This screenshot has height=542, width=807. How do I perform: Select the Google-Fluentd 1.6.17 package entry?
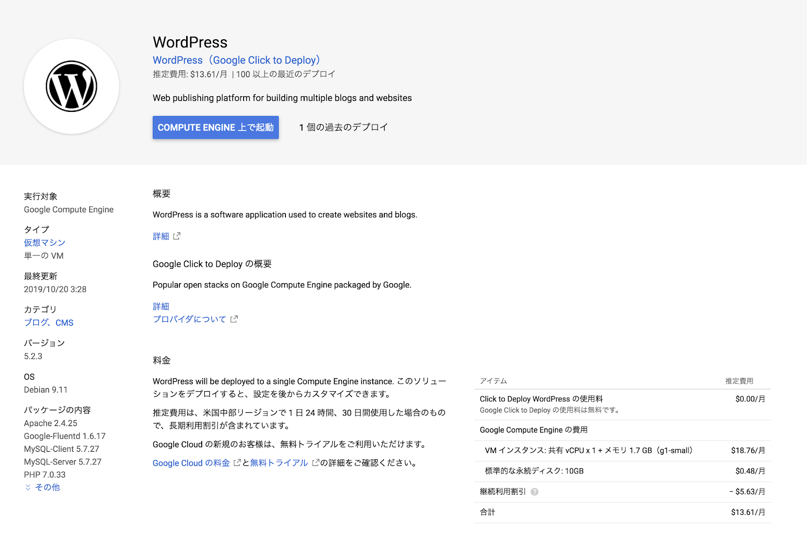[65, 436]
